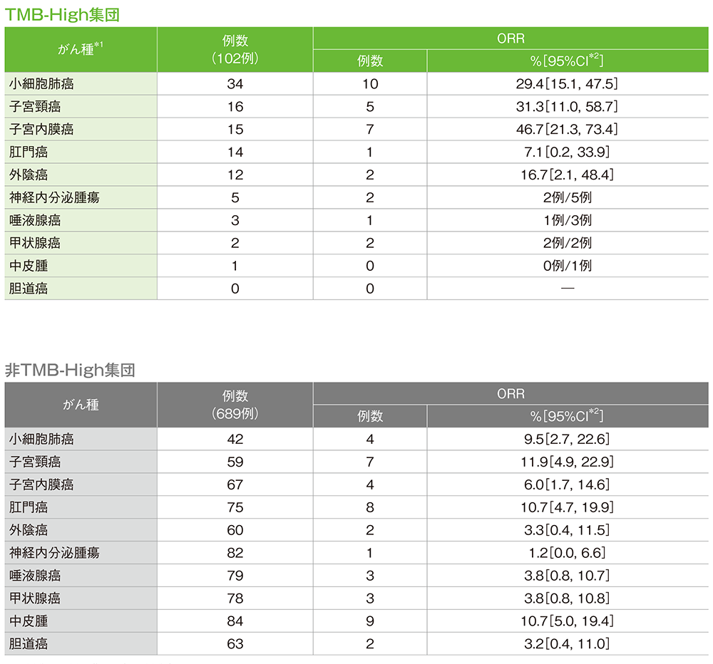Click the gray 非TMB-High集団 heading
Image resolution: width=713 pixels, height=664 pixels.
[x=70, y=370]
